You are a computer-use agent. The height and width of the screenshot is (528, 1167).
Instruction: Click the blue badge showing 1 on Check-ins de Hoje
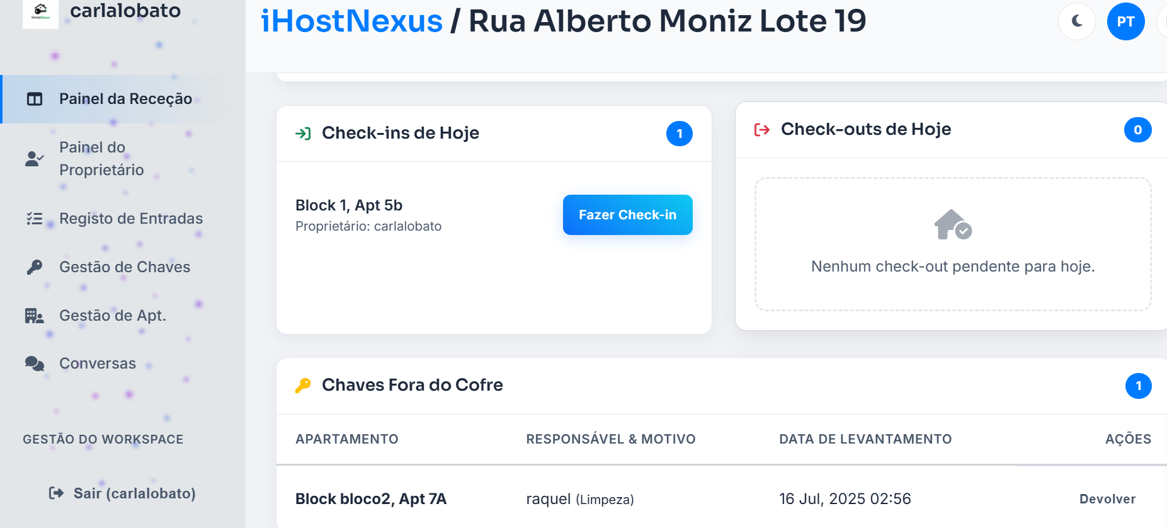[680, 133]
